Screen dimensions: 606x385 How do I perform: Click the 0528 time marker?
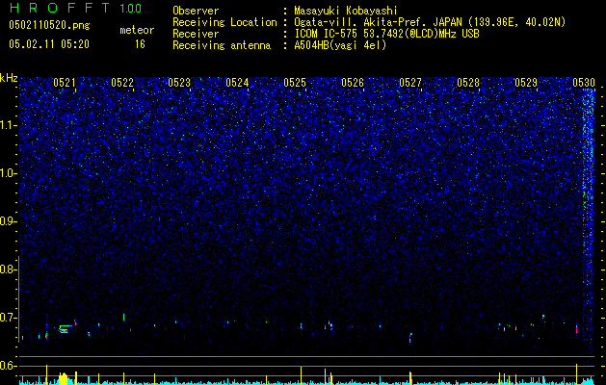[x=468, y=83]
